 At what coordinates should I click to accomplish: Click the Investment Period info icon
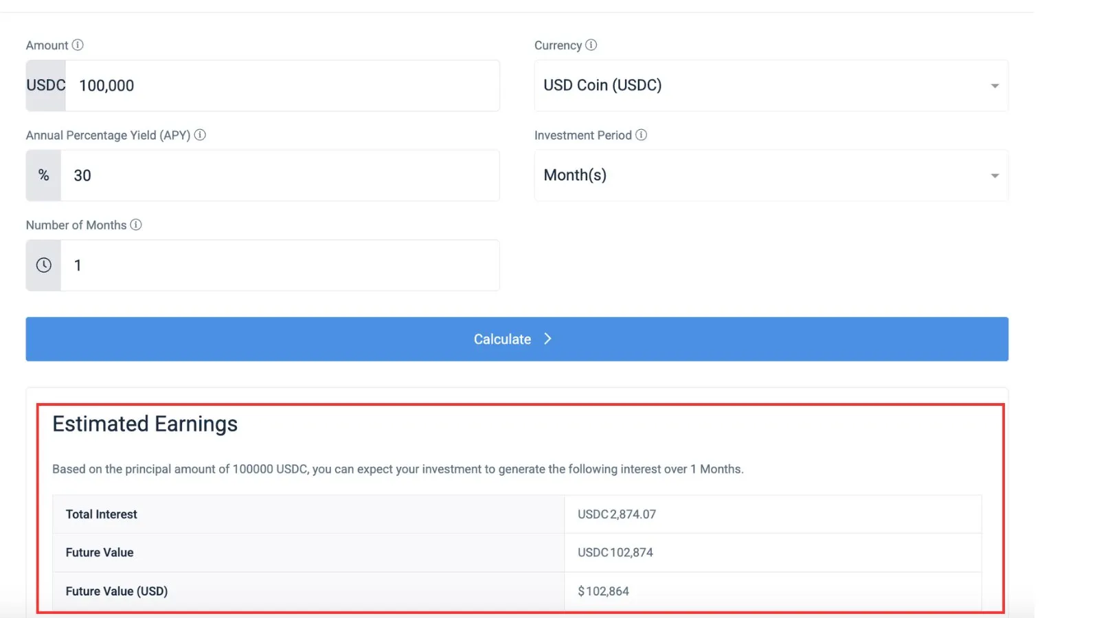click(641, 135)
